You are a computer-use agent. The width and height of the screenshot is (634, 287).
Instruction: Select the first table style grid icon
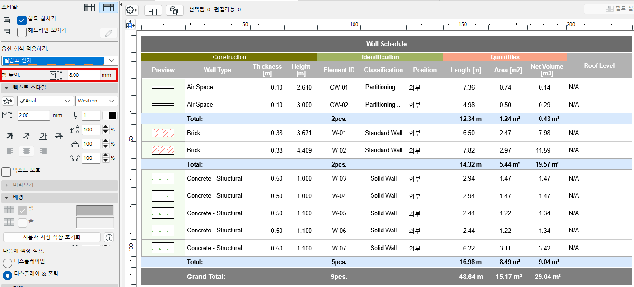pyautogui.click(x=90, y=8)
